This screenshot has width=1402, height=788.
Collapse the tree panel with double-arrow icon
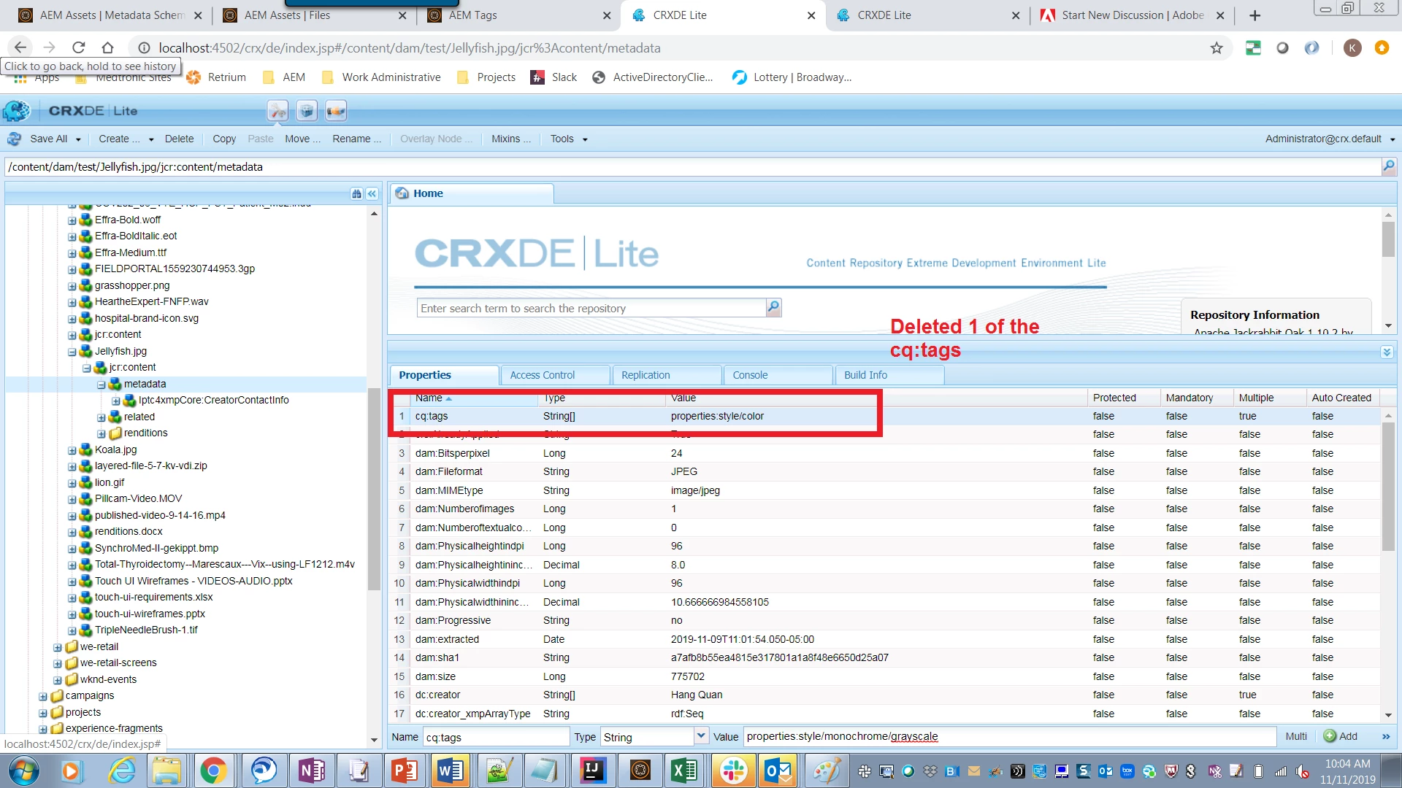(x=372, y=194)
